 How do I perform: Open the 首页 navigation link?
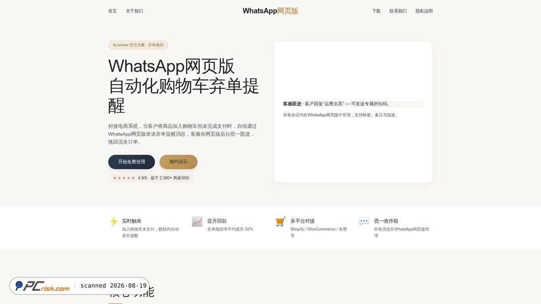[x=112, y=11]
